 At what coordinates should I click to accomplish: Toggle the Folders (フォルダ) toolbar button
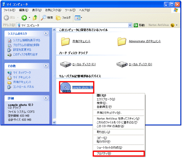tap(63, 18)
